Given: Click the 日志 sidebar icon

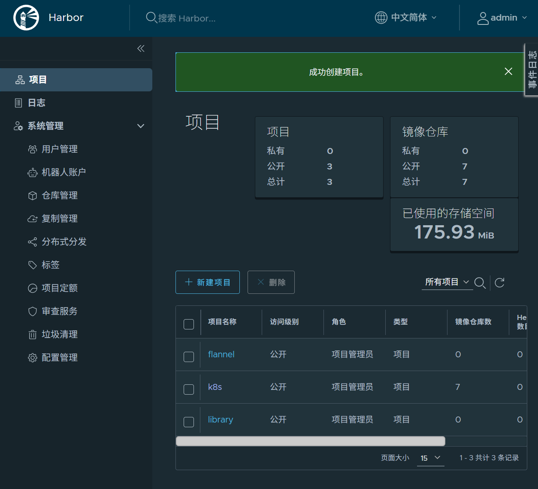Looking at the screenshot, I should tap(18, 103).
